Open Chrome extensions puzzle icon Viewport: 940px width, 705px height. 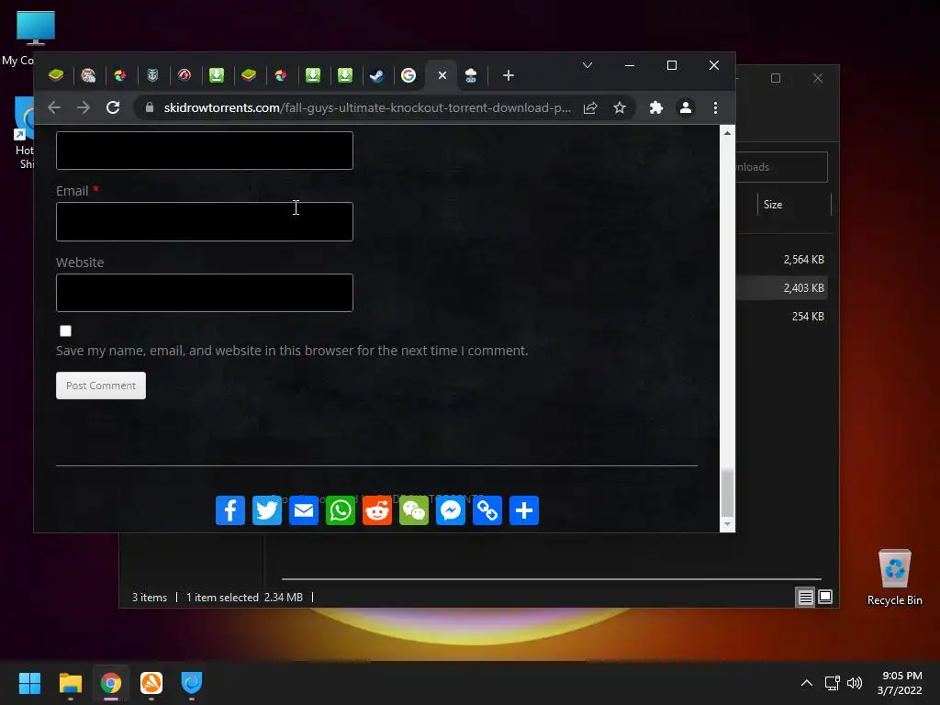(655, 108)
